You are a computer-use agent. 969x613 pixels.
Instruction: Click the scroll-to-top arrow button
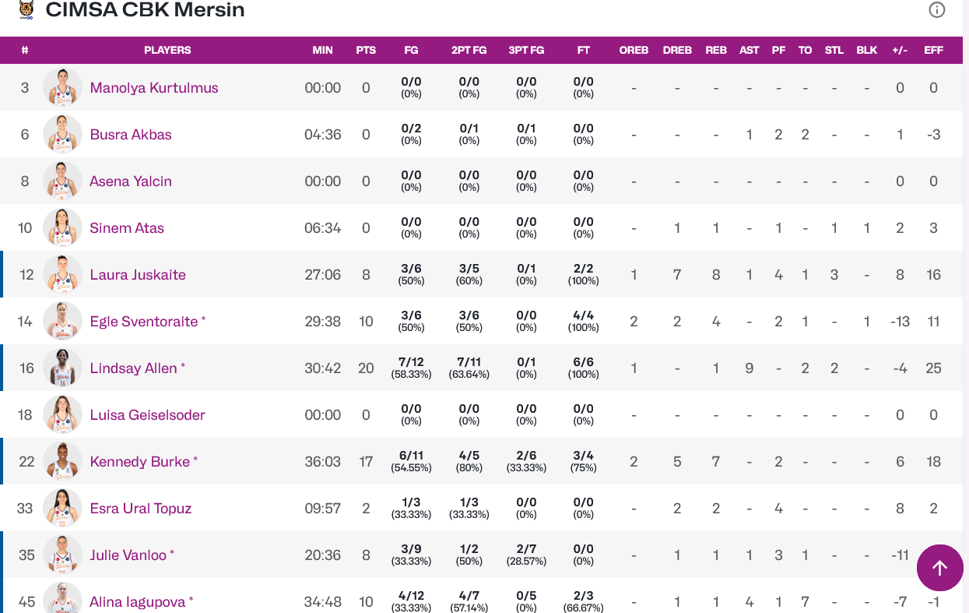[x=939, y=568]
